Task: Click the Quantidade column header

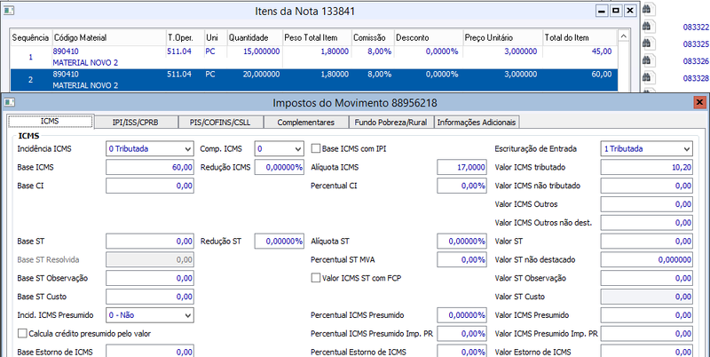Action: click(x=254, y=38)
